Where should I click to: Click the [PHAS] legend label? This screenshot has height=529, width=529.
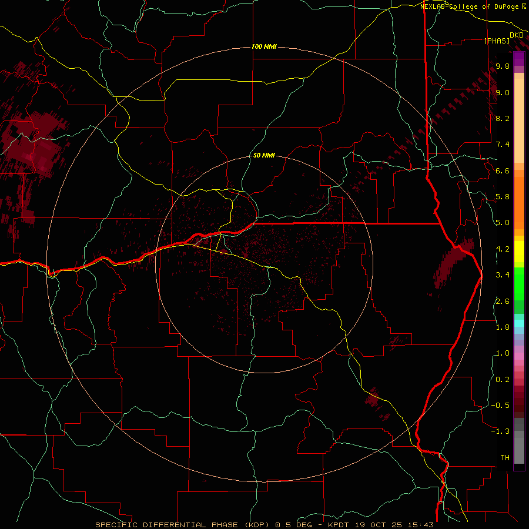(x=497, y=41)
